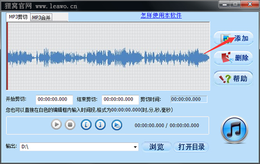Click the 剪切时间 duration field
The image size is (260, 164).
point(189,99)
